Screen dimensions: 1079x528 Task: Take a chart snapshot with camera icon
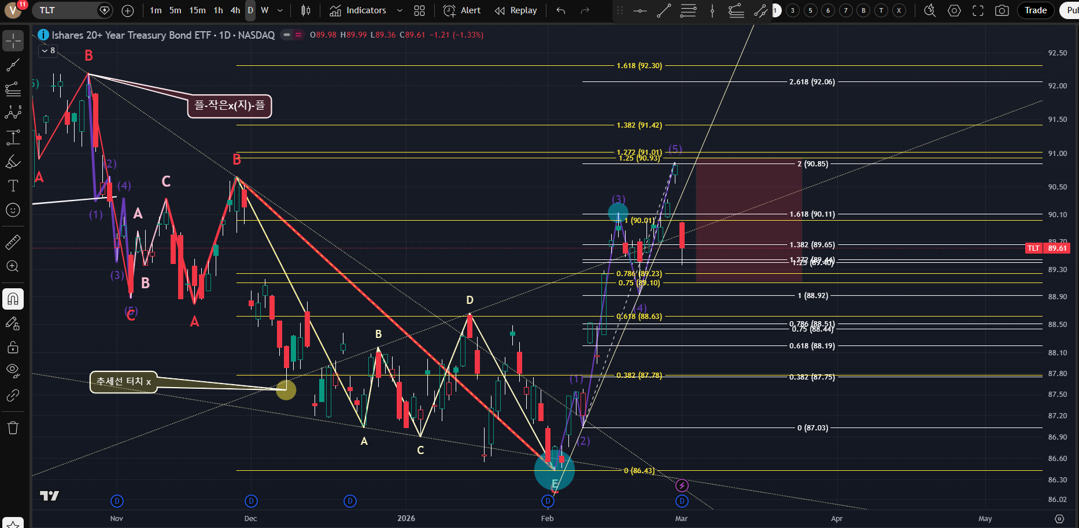point(1002,10)
